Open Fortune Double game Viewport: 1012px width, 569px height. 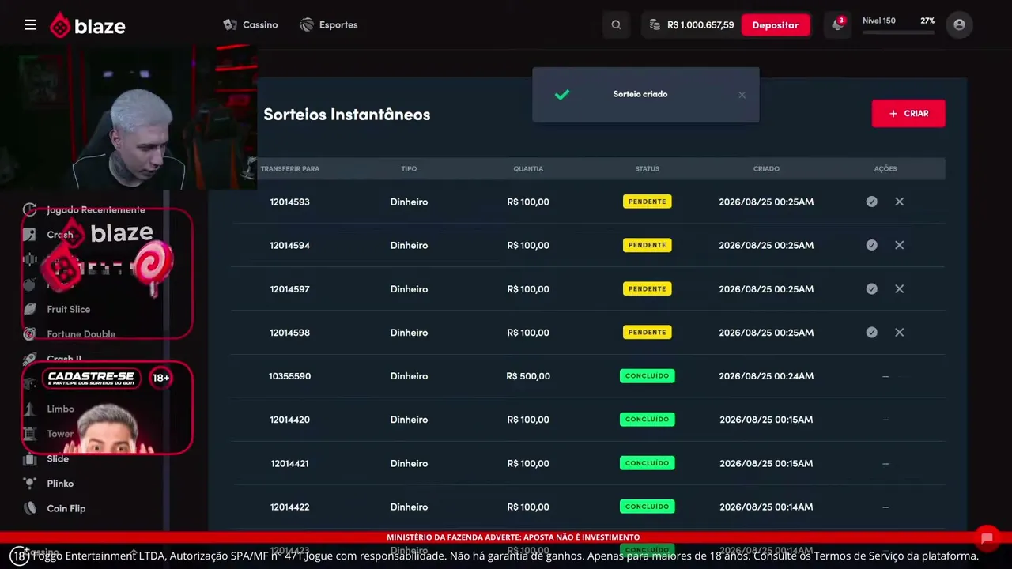pyautogui.click(x=81, y=334)
